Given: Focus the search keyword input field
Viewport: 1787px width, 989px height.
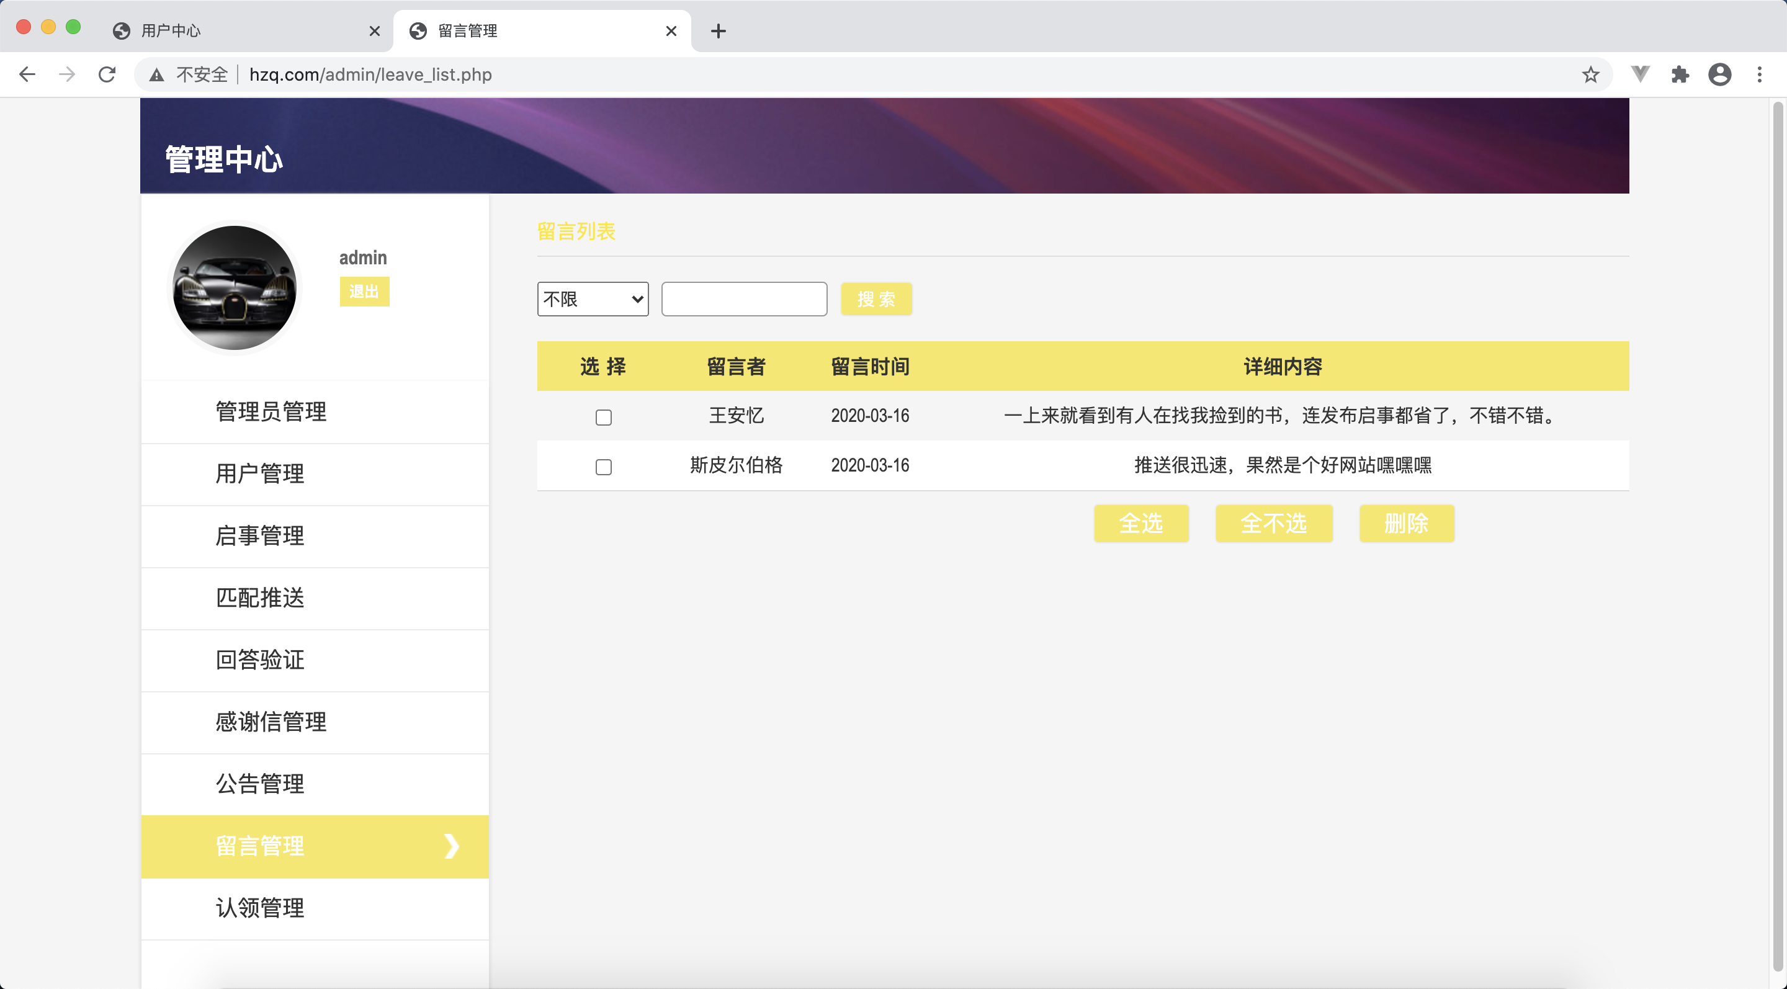Looking at the screenshot, I should tap(744, 299).
